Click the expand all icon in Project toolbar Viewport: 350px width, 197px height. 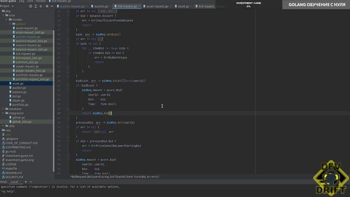click(36, 6)
